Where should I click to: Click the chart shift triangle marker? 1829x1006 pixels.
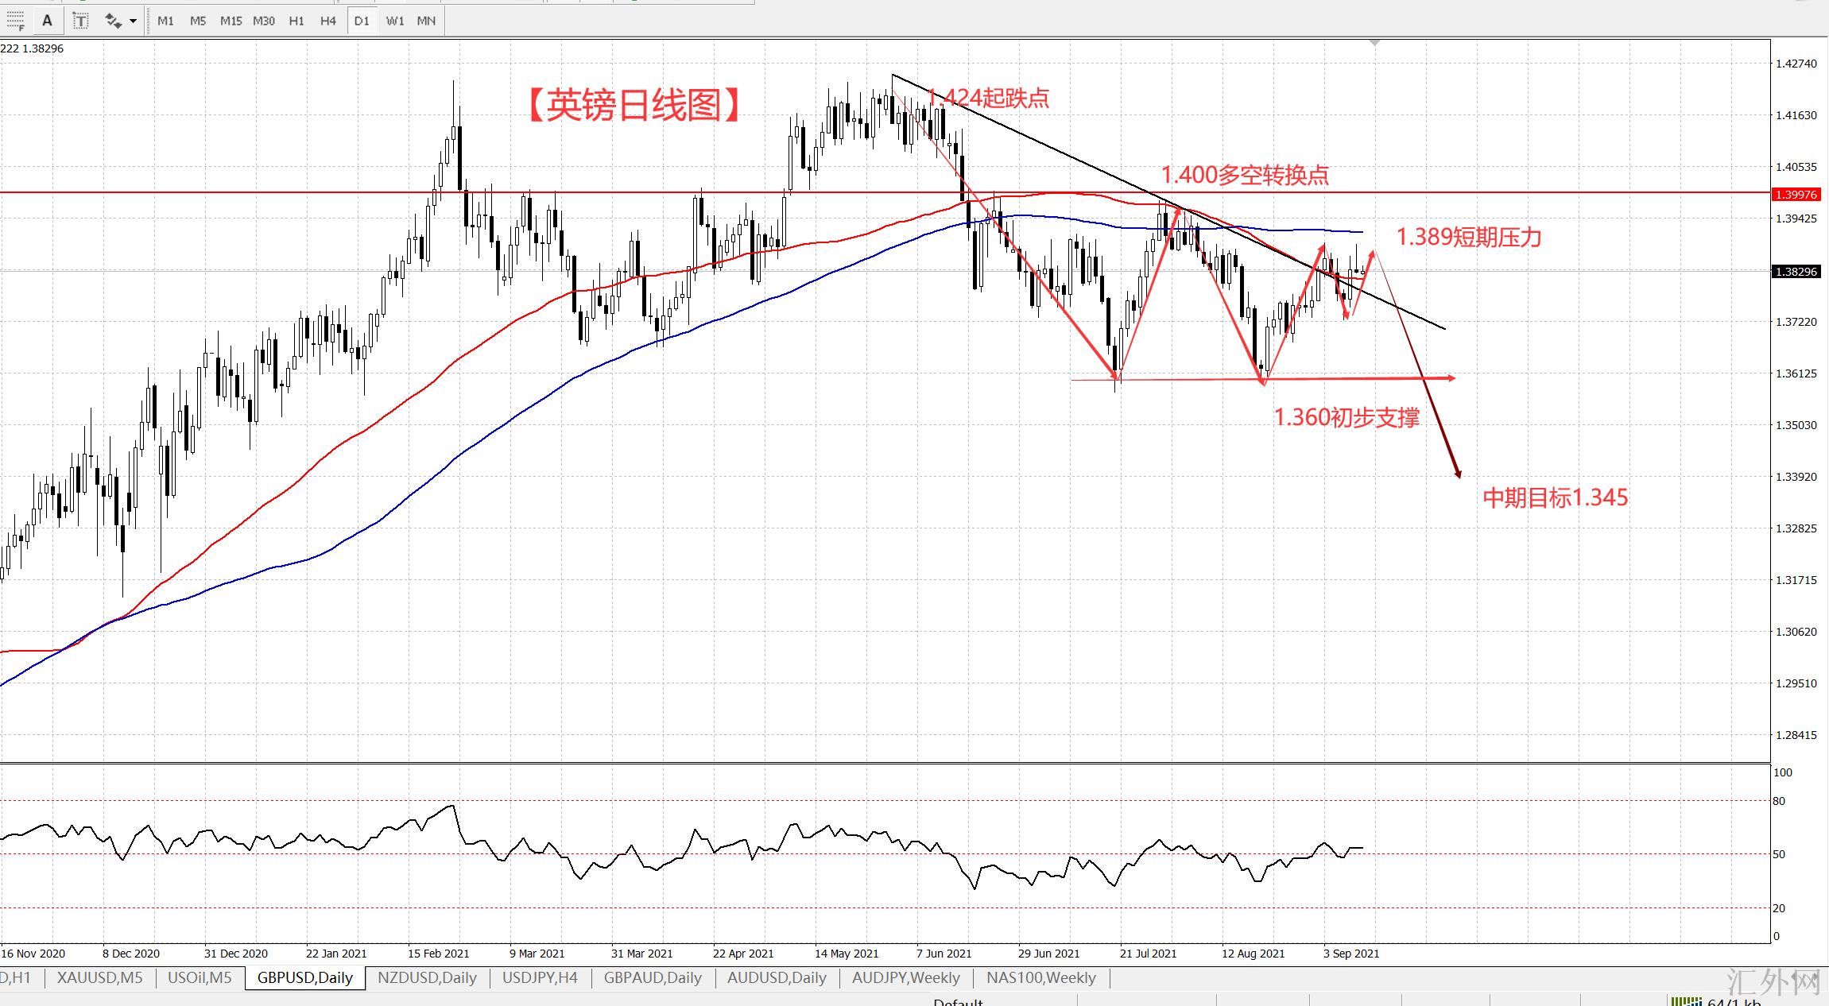coord(1375,41)
